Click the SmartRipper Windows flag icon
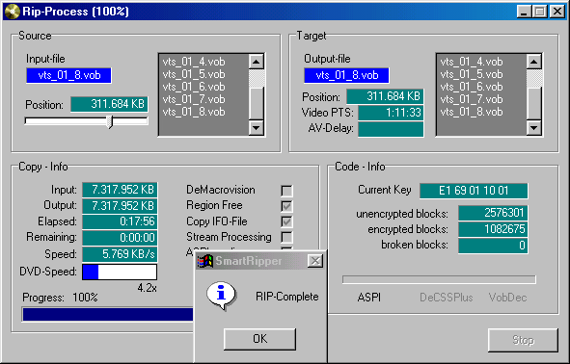The image size is (570, 364). tap(205, 261)
